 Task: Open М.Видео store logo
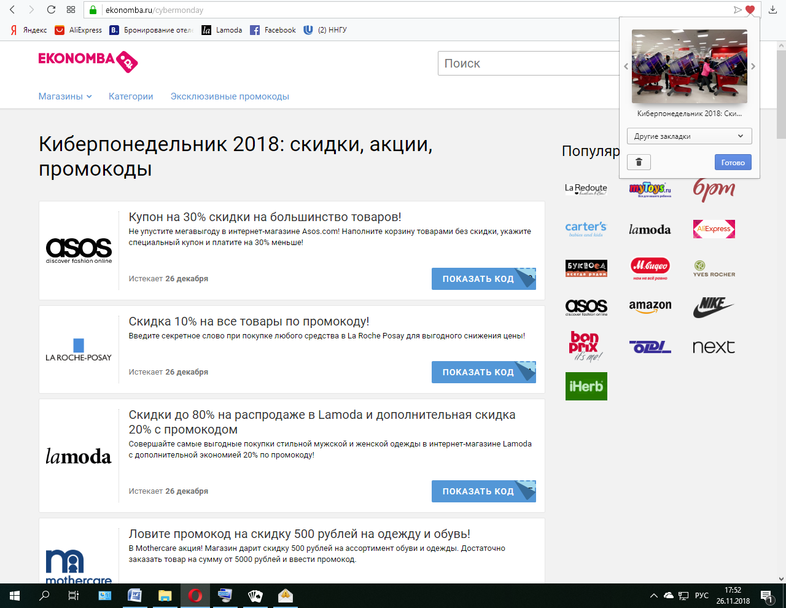(650, 268)
